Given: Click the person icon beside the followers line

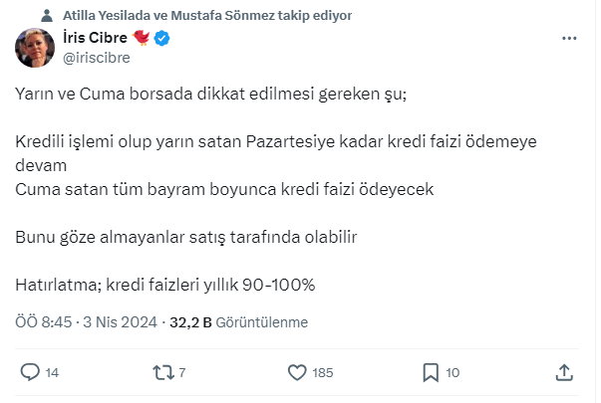Looking at the screenshot, I should point(48,15).
